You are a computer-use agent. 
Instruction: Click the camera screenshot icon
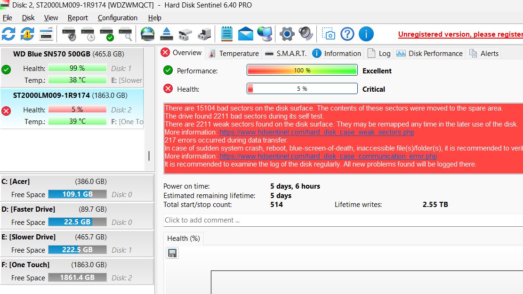[328, 34]
